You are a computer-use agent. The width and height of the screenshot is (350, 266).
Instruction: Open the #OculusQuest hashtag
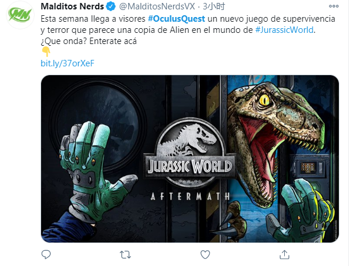click(176, 19)
